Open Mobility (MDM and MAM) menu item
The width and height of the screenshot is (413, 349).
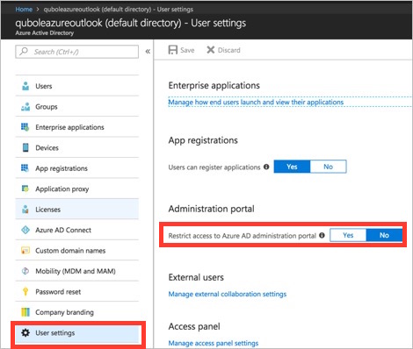77,271
